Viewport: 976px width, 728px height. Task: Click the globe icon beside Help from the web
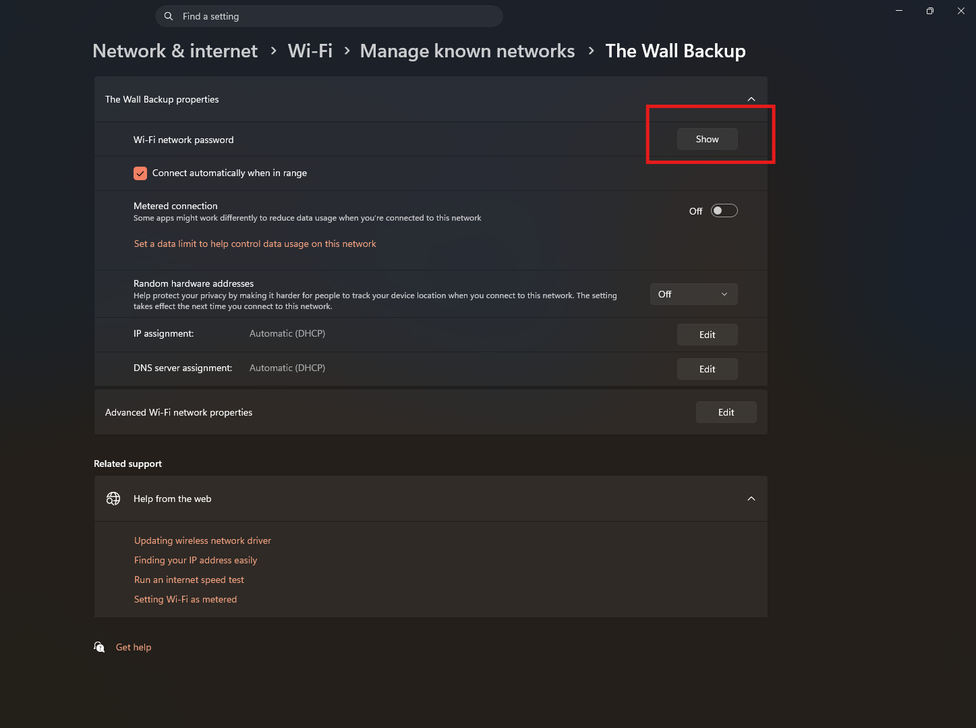point(113,499)
